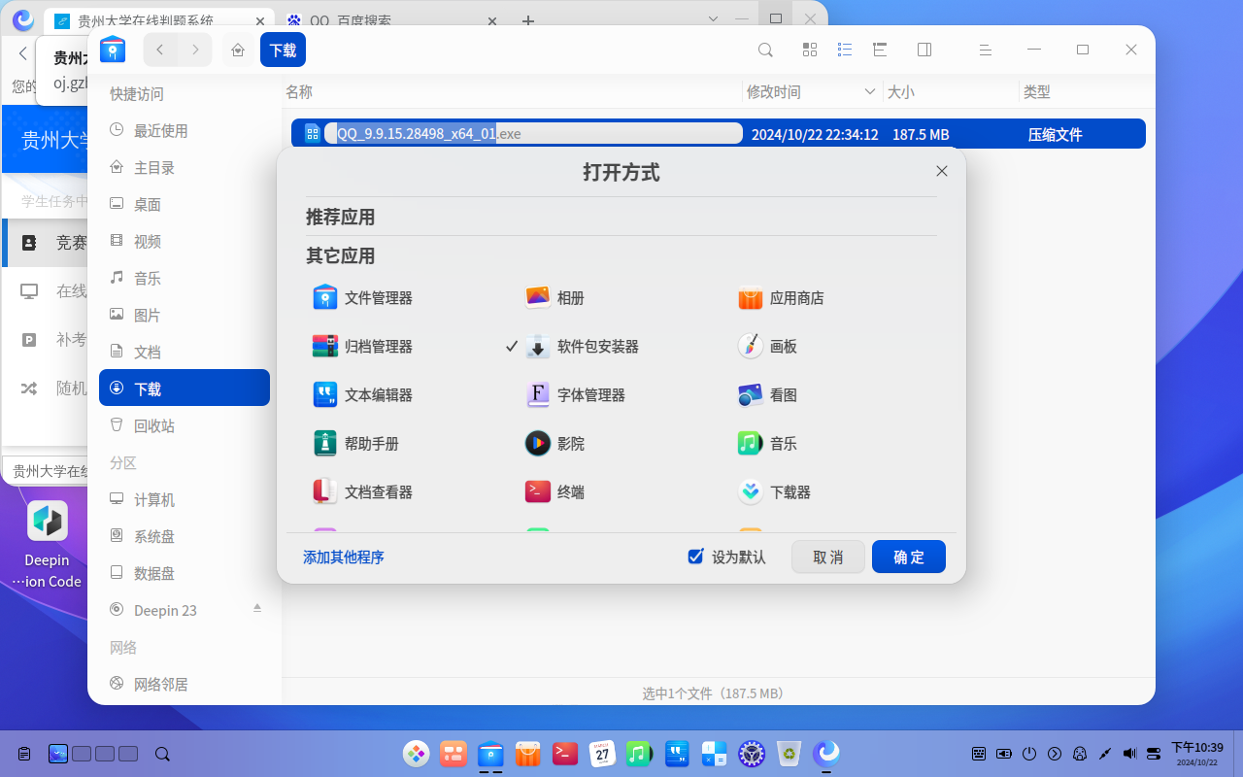This screenshot has height=777, width=1243.
Task: Open Data Disk (数据盘) in sidebar
Action: pyautogui.click(x=184, y=574)
